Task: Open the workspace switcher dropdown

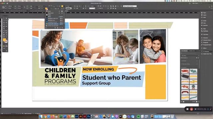Action: coord(196,3)
